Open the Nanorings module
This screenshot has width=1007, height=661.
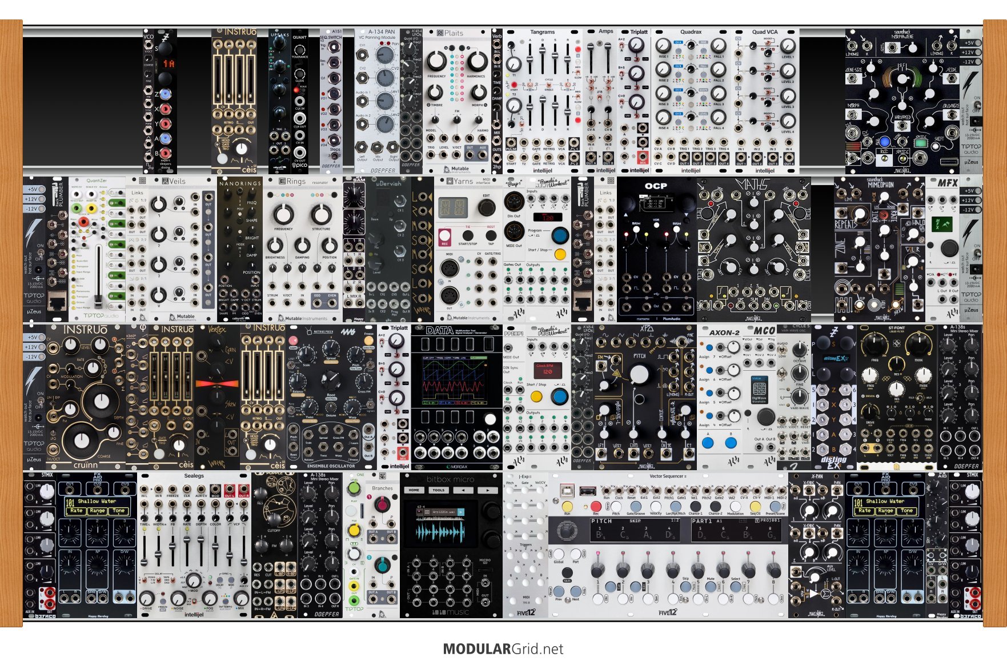[240, 250]
